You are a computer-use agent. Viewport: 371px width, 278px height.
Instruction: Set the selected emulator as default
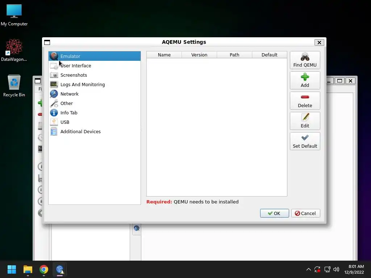coord(305,142)
